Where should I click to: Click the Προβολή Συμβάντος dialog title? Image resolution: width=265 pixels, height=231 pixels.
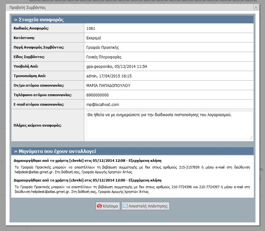[28, 7]
